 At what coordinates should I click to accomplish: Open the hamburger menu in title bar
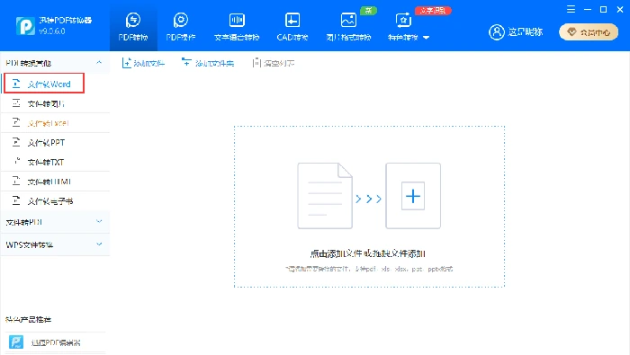(x=571, y=9)
